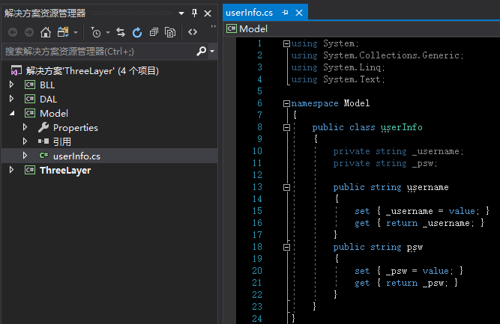Screen dimensions: 500x324
Task: Refresh the Solution Explorer
Action: click(137, 32)
